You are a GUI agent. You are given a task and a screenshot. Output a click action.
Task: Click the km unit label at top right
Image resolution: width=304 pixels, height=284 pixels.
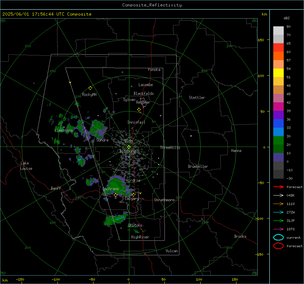264,14
